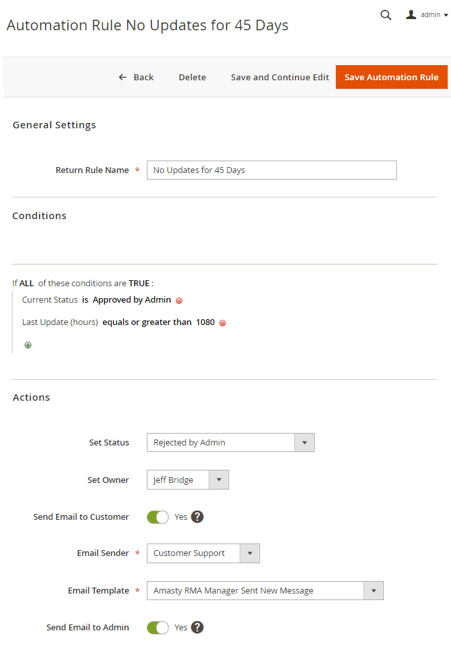This screenshot has width=451, height=658.
Task: Add a new condition with green plus
Action: tap(28, 345)
